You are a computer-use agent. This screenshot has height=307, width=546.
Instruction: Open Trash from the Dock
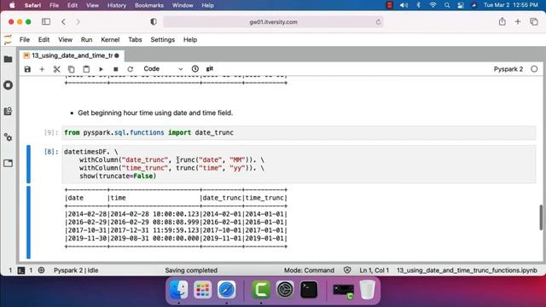[367, 290]
